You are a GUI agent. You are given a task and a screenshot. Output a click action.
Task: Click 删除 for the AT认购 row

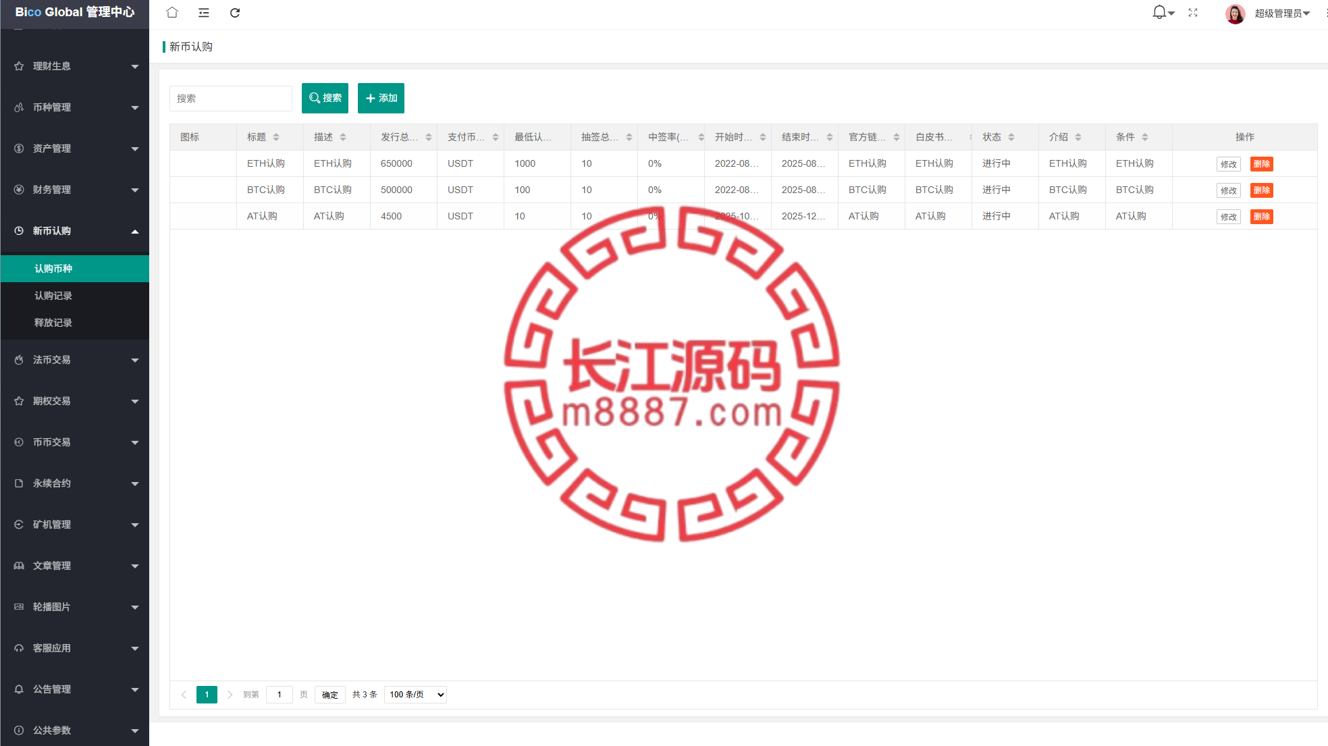point(1262,217)
